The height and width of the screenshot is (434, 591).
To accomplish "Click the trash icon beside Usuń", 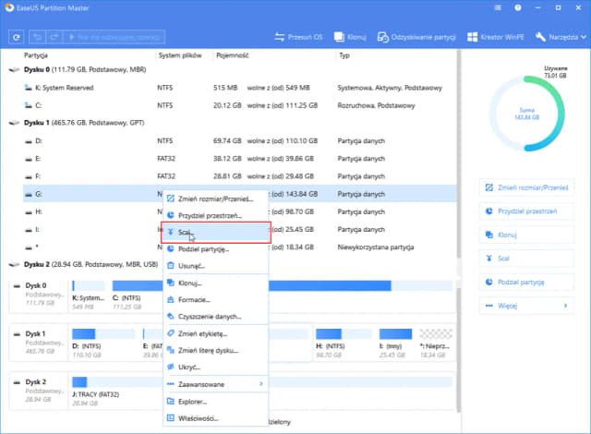I will (x=170, y=265).
